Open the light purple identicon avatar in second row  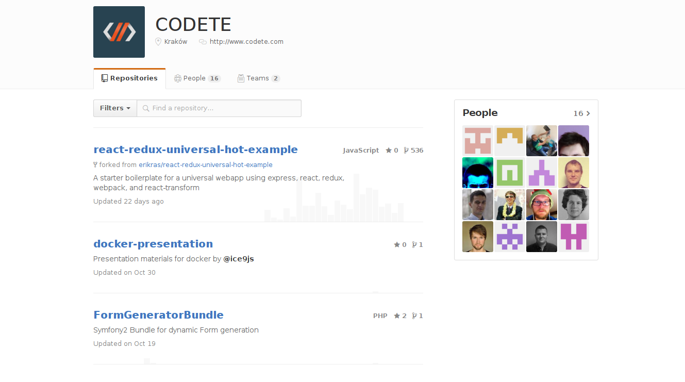[542, 173]
